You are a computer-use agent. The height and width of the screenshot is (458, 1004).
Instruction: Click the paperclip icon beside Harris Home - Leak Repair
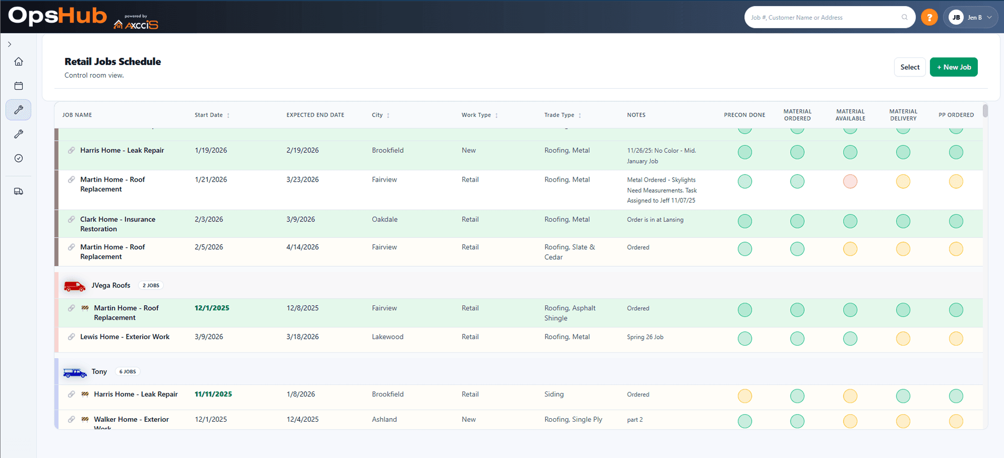(x=70, y=150)
